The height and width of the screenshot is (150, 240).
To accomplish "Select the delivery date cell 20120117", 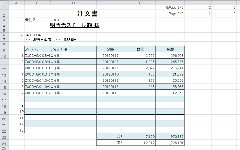I will (x=111, y=55).
